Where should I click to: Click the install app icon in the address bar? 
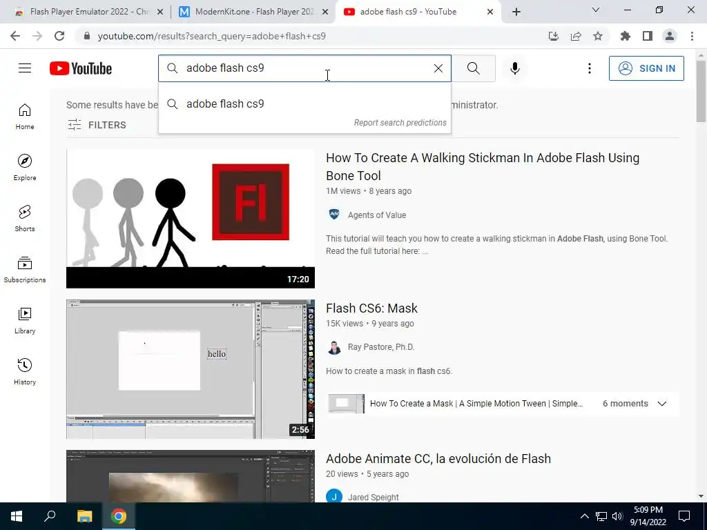tap(554, 36)
